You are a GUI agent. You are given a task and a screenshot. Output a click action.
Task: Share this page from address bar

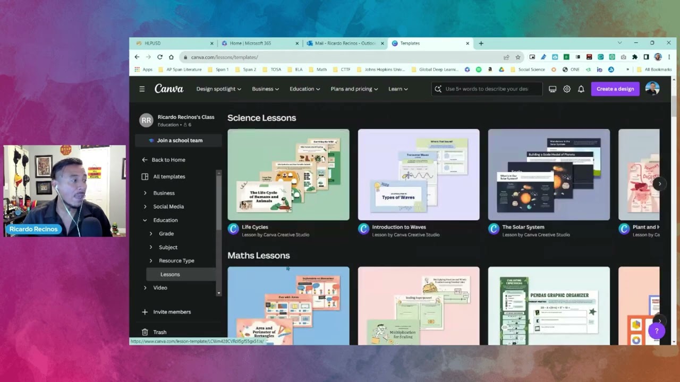506,57
